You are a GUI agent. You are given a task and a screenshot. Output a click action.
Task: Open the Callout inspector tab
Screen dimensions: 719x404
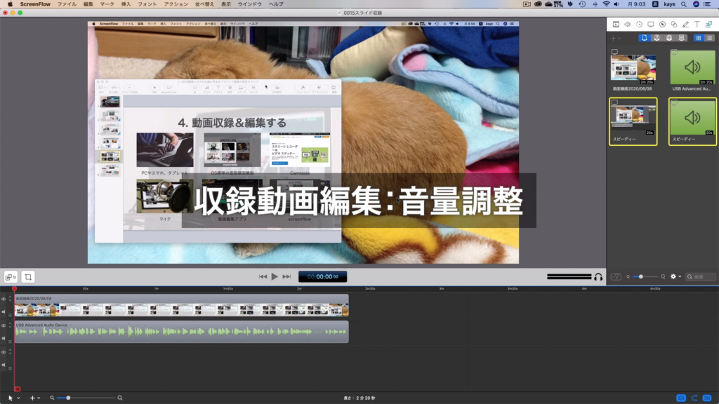click(662, 25)
